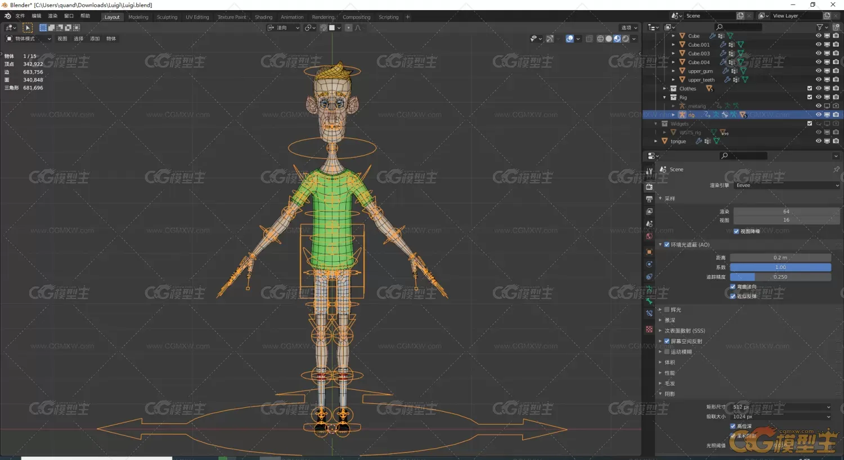Switch to the UV Editing workspace tab
Viewport: 844px width, 460px height.
(197, 17)
